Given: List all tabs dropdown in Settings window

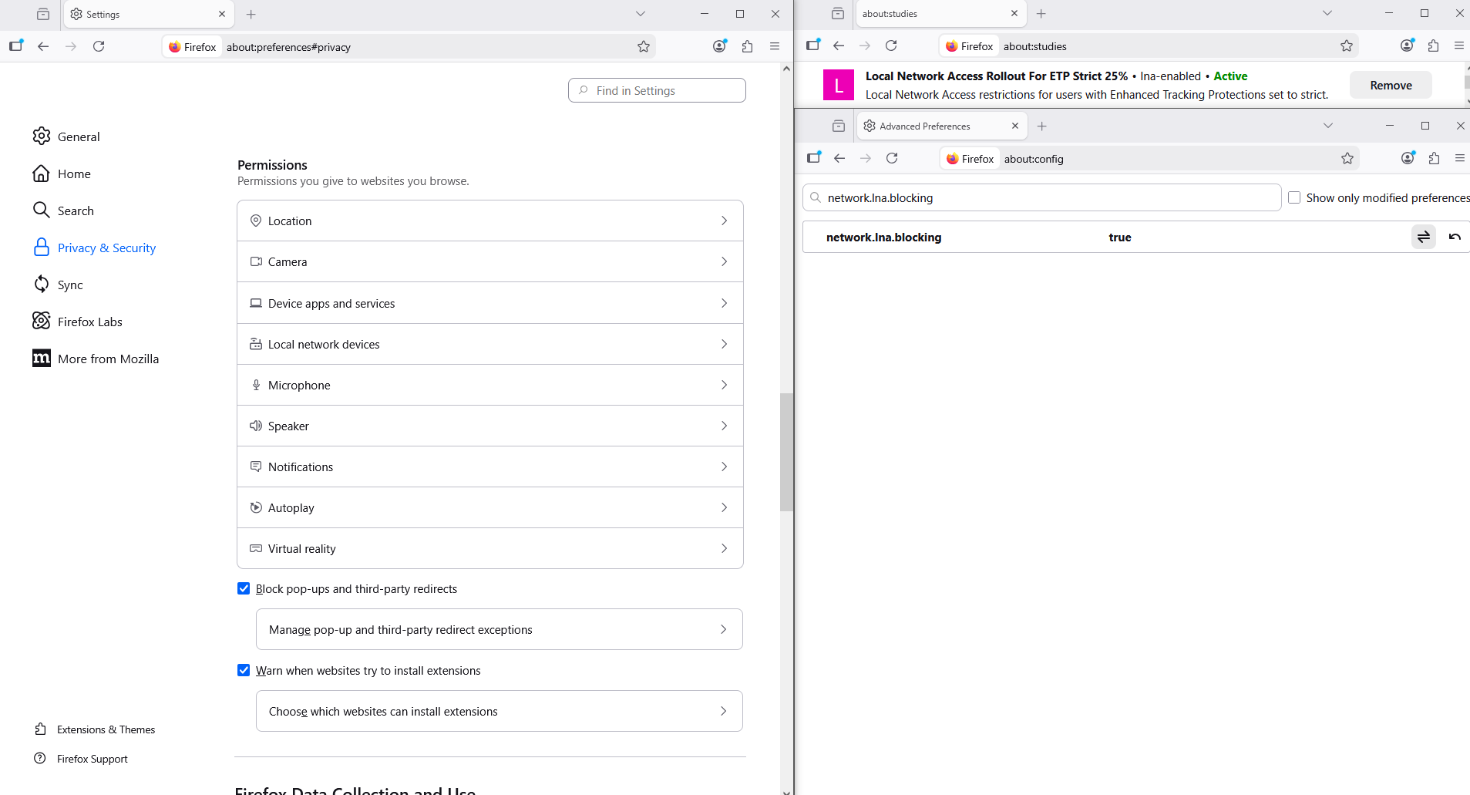Looking at the screenshot, I should [x=640, y=14].
